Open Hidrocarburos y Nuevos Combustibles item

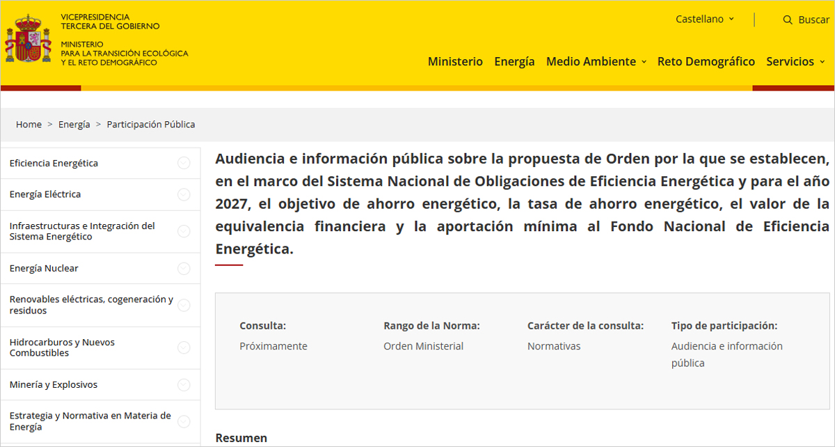point(62,347)
